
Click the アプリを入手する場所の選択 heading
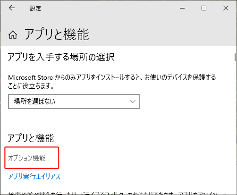61,57
